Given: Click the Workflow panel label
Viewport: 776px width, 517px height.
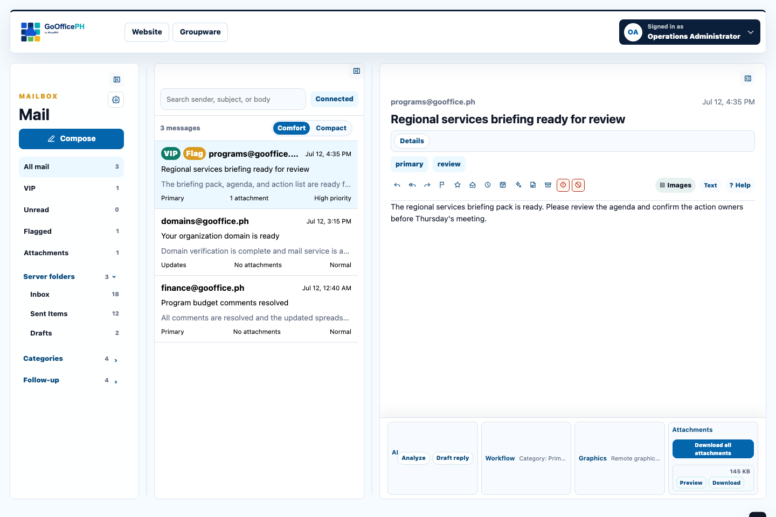Looking at the screenshot, I should coord(500,459).
